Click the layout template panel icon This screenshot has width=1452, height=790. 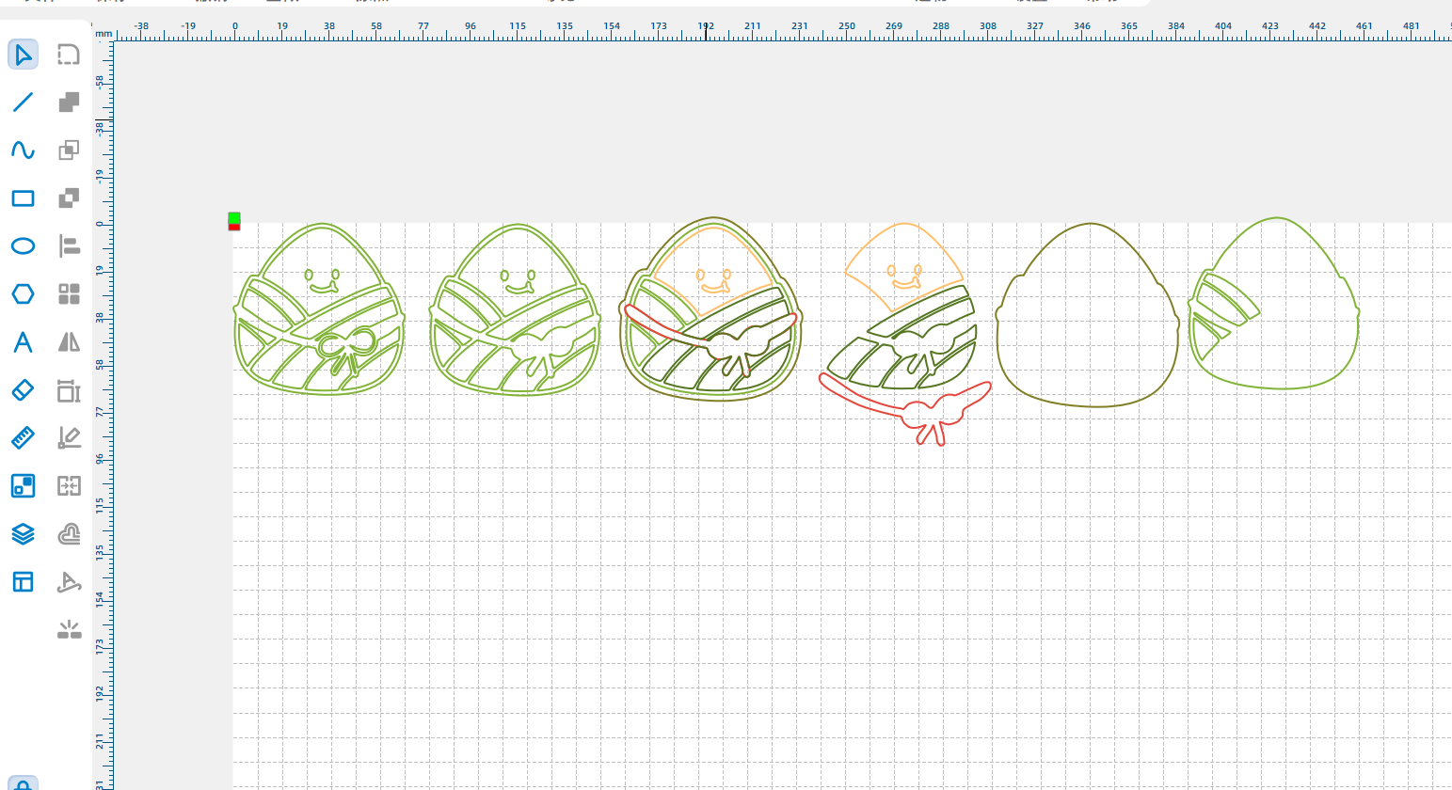(x=23, y=582)
